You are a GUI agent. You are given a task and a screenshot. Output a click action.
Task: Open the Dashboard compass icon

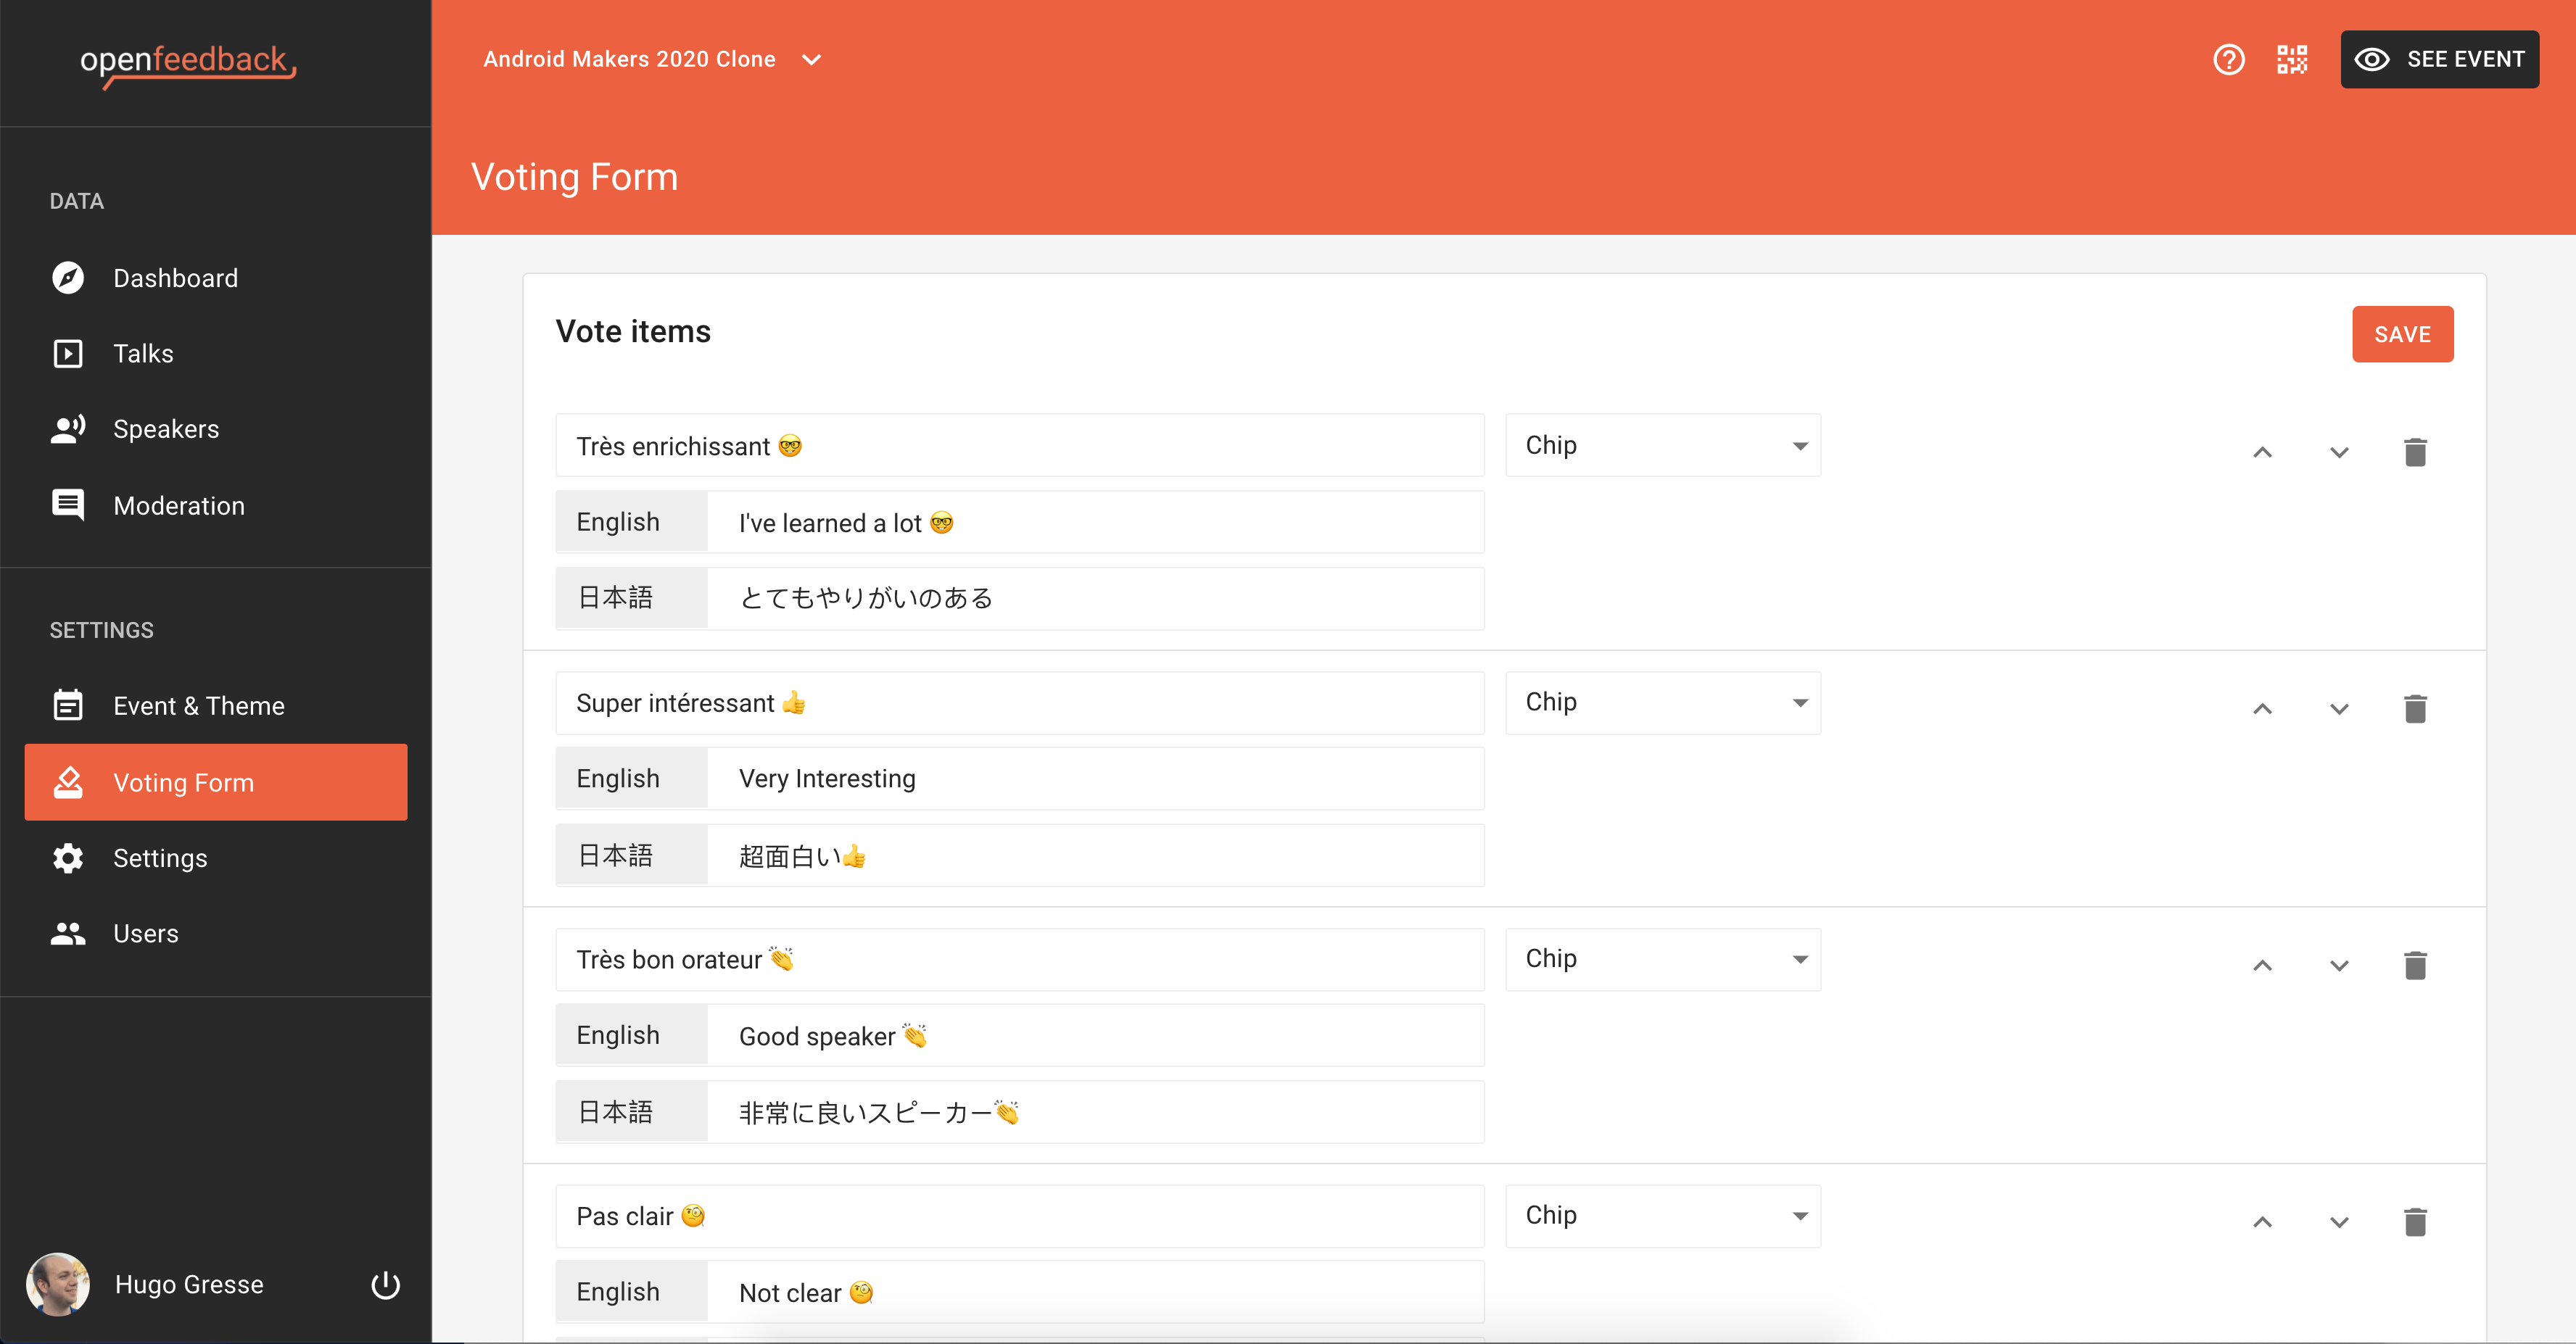point(67,278)
